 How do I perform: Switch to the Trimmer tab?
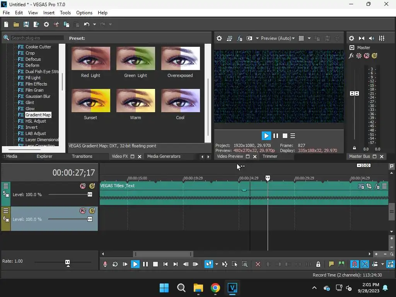[x=270, y=156]
